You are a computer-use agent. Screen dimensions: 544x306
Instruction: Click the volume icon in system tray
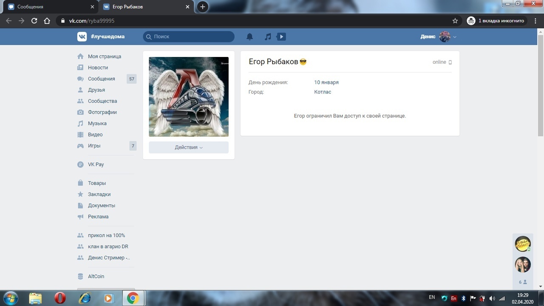(x=492, y=298)
